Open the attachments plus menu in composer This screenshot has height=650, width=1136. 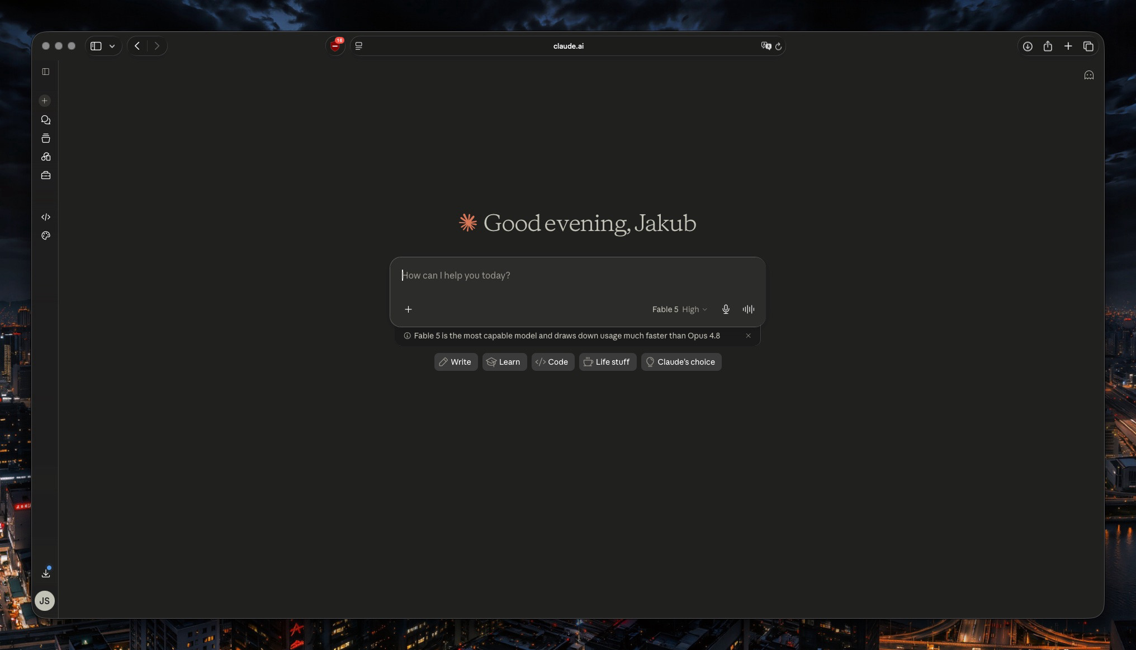tap(408, 309)
